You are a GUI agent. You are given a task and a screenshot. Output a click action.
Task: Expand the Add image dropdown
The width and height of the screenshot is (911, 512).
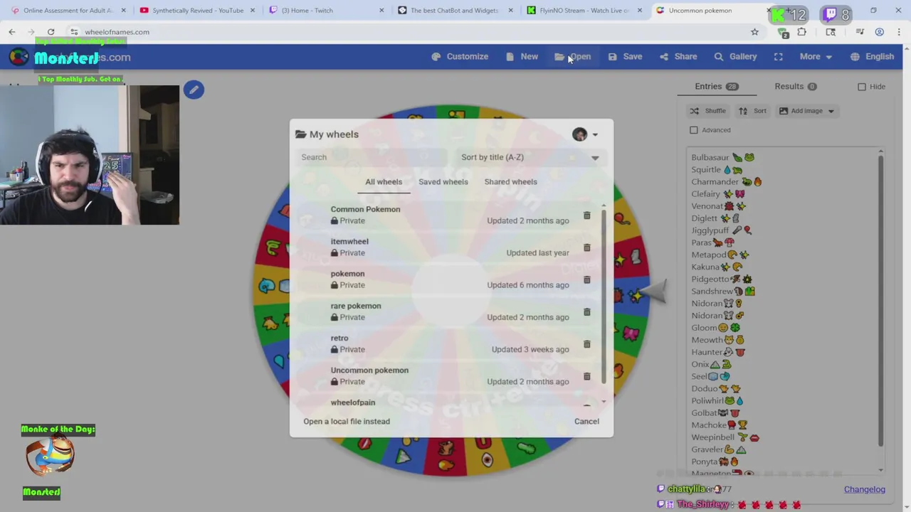point(806,111)
